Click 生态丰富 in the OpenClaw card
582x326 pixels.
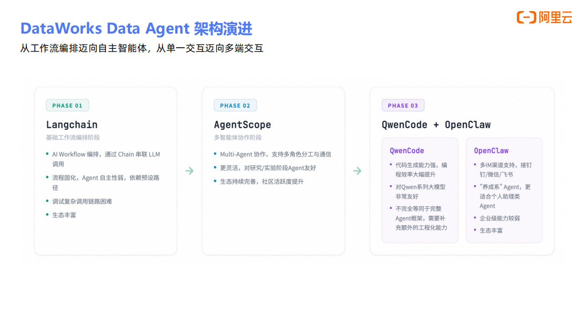point(491,231)
